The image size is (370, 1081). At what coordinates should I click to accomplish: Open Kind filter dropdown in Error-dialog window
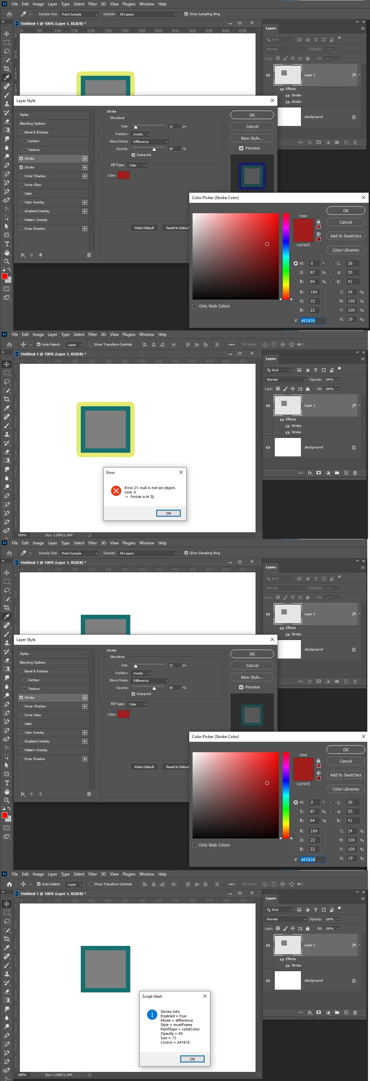[x=279, y=370]
